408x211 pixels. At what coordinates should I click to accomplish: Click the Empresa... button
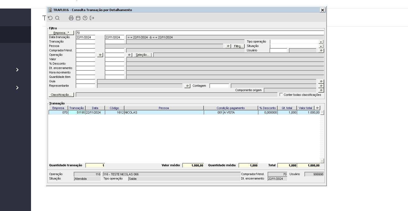(x=61, y=33)
